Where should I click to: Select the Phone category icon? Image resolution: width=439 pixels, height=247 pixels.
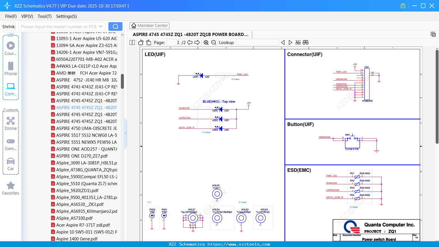click(x=11, y=69)
